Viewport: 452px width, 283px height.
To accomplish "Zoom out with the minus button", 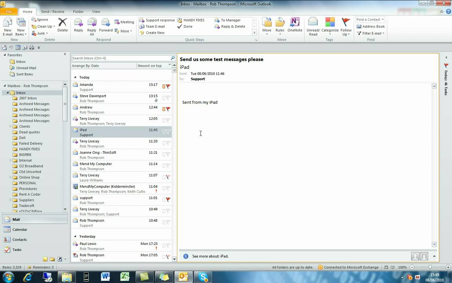I will point(412,267).
